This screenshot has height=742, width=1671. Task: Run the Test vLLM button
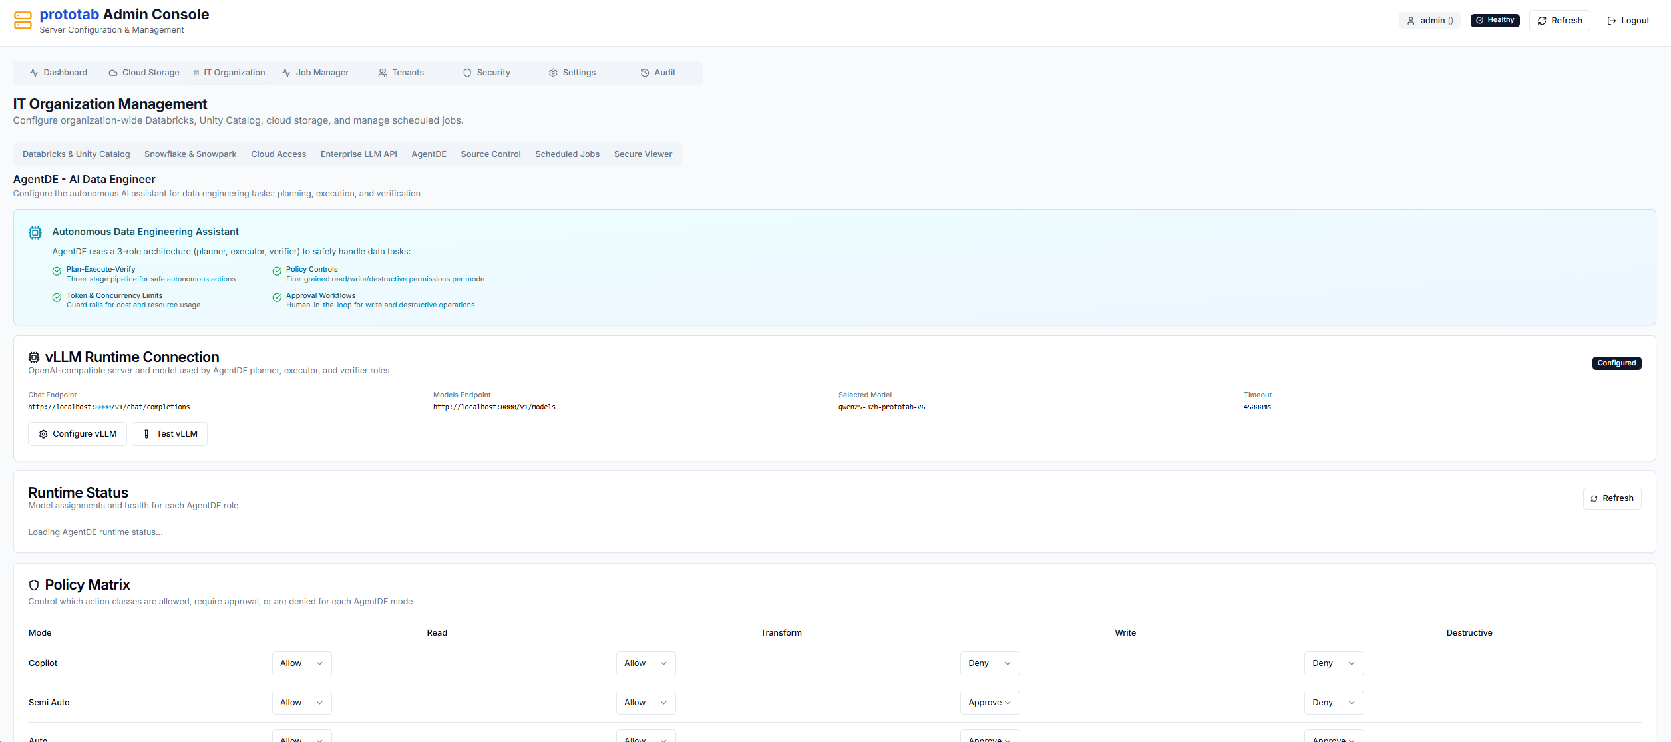click(x=170, y=434)
